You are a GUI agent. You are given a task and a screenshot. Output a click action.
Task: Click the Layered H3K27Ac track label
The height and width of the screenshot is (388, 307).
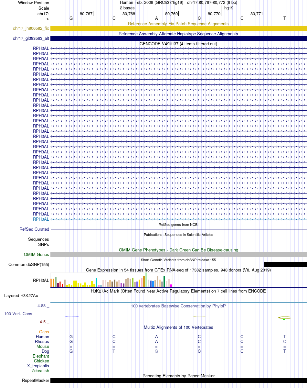click(x=21, y=296)
